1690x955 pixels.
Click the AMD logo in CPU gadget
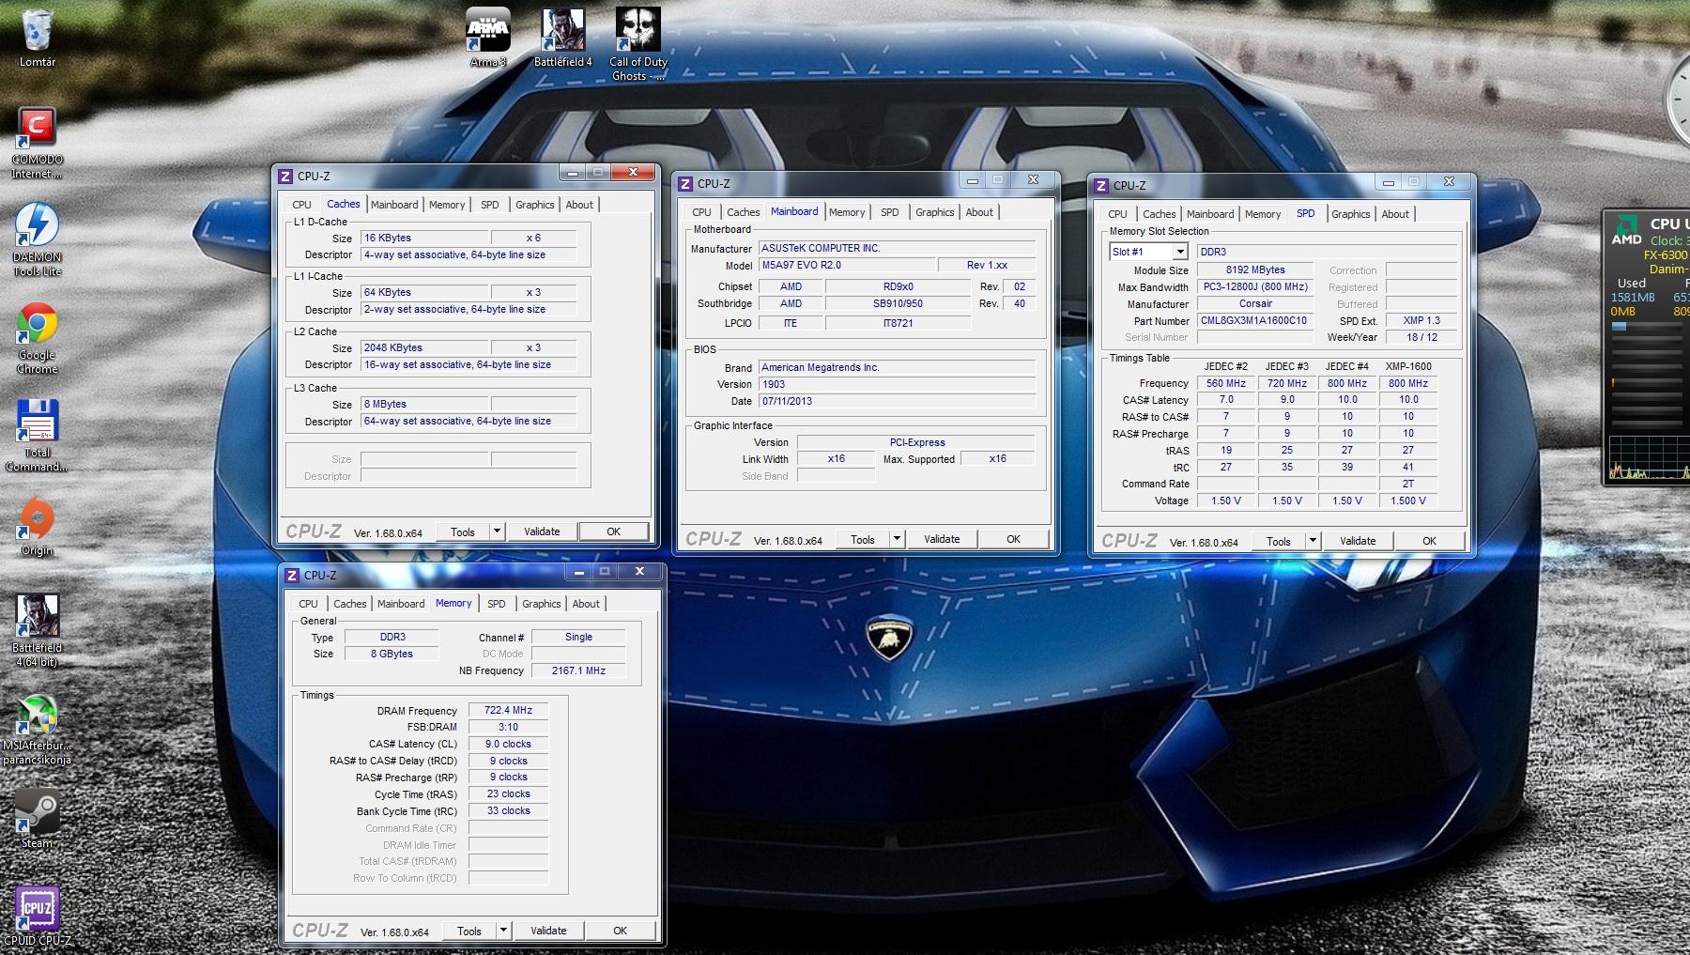click(1626, 229)
